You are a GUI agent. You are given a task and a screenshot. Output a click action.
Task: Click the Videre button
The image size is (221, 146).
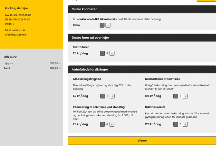142,140
